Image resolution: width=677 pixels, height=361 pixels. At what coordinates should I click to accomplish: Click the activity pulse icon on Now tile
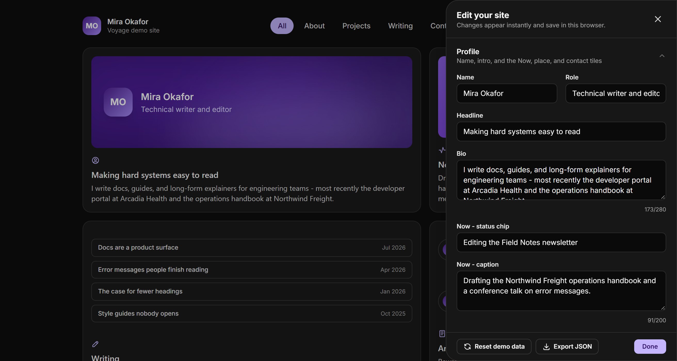pyautogui.click(x=442, y=150)
